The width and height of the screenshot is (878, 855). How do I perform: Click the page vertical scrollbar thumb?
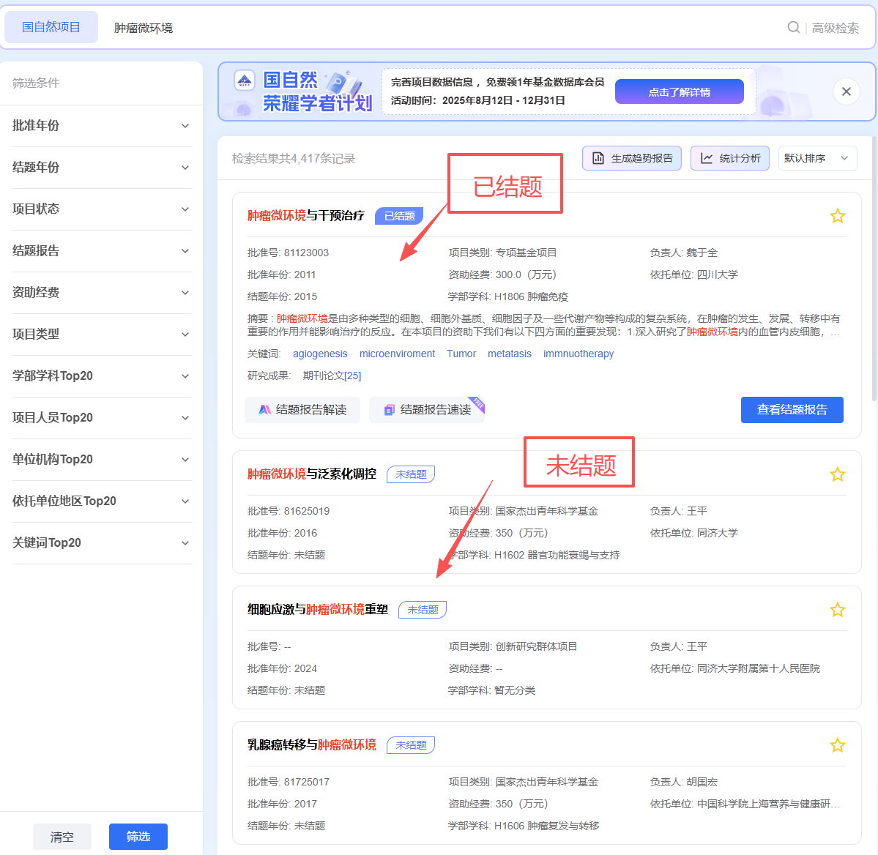tap(874, 269)
